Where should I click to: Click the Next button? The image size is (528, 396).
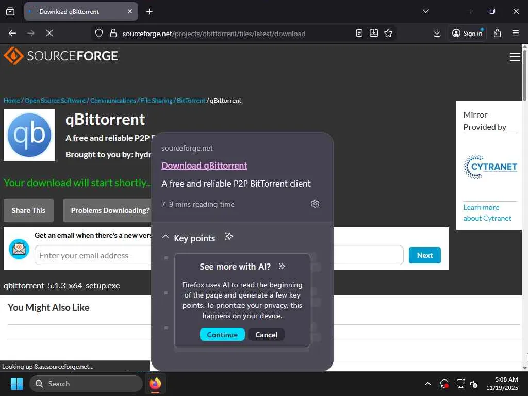(x=425, y=255)
